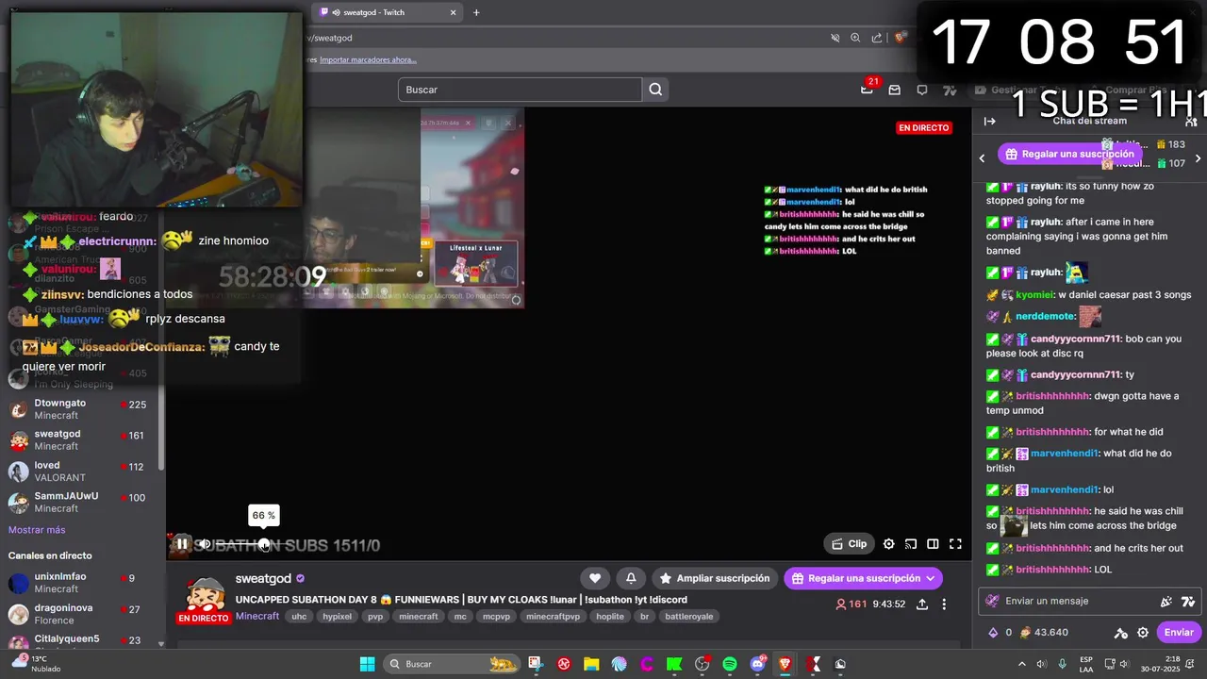Open channel points balance 43.640
Viewport: 1207px width, 679px height.
click(x=1044, y=632)
